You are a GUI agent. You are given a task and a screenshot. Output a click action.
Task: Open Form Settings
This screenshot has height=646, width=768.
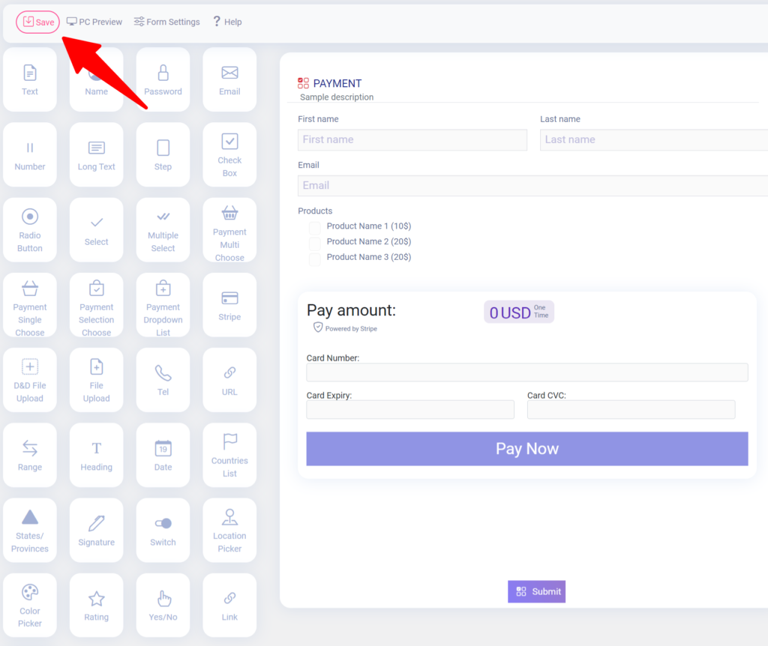(x=167, y=22)
